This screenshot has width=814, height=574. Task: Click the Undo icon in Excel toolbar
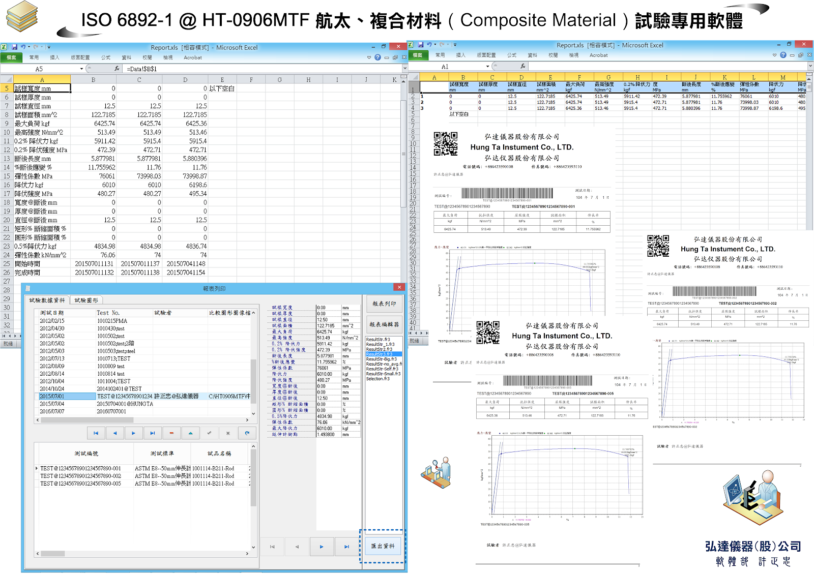[24, 47]
